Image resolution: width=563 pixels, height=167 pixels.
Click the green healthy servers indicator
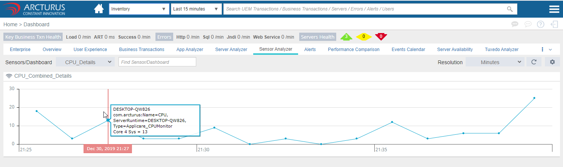pos(346,37)
